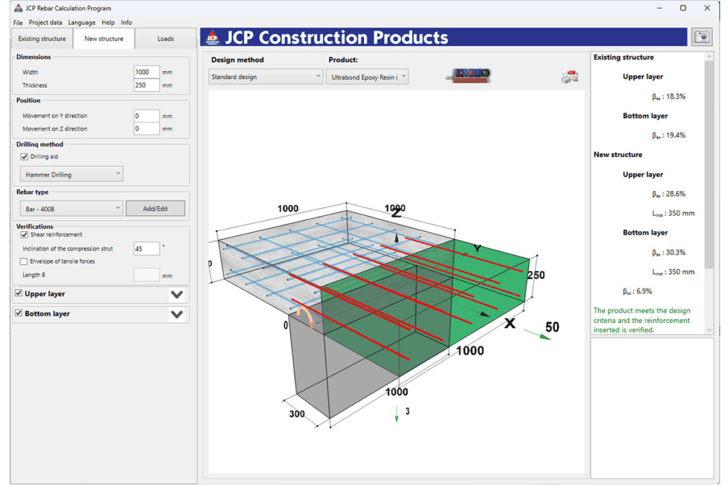728x485 pixels.
Task: Switch to the Existing structure tab
Action: [x=42, y=38]
